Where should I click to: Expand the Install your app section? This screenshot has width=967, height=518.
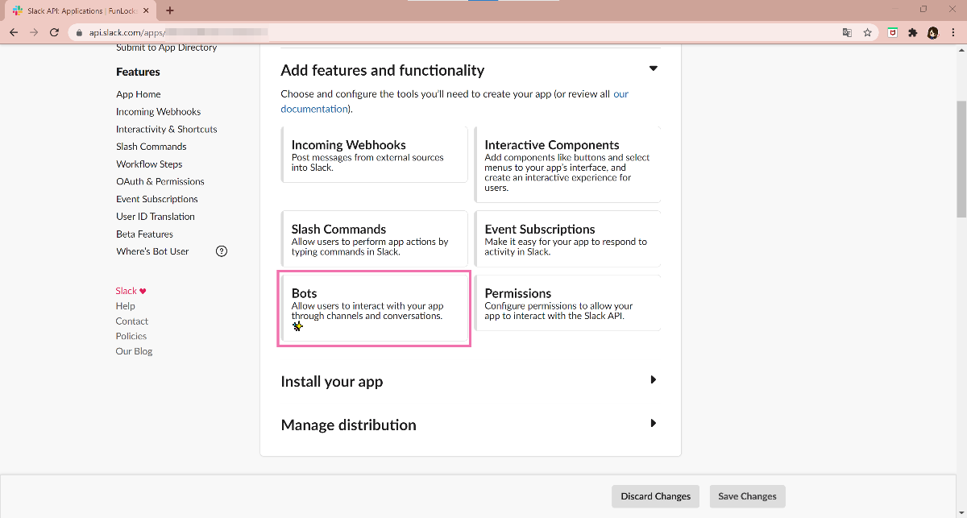pos(654,379)
